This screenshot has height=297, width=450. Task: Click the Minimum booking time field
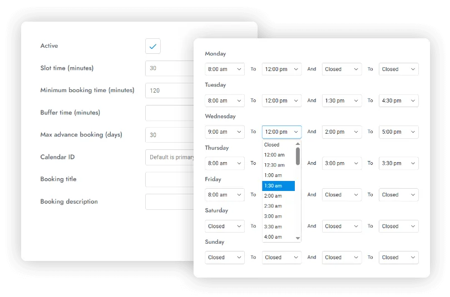pos(169,90)
